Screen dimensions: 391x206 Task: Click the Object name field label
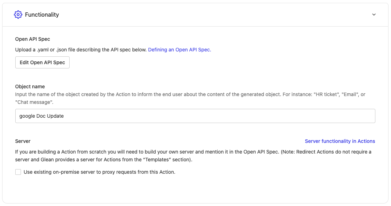tap(30, 87)
